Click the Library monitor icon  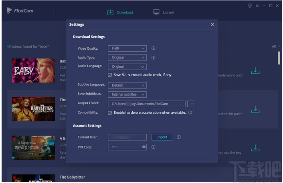pyautogui.click(x=156, y=12)
